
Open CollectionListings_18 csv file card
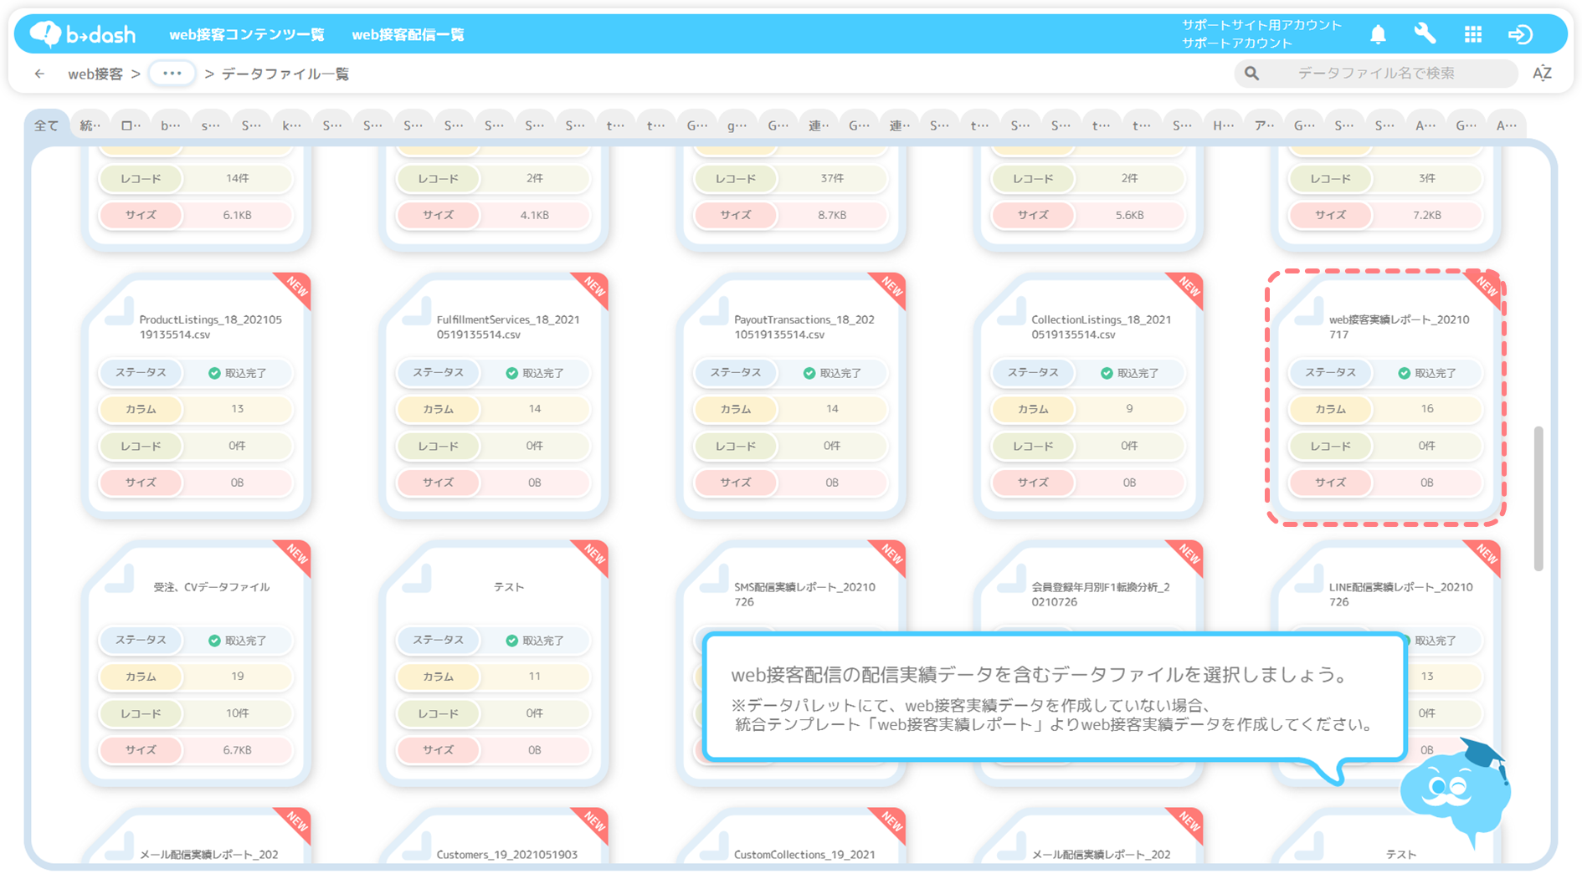1088,397
